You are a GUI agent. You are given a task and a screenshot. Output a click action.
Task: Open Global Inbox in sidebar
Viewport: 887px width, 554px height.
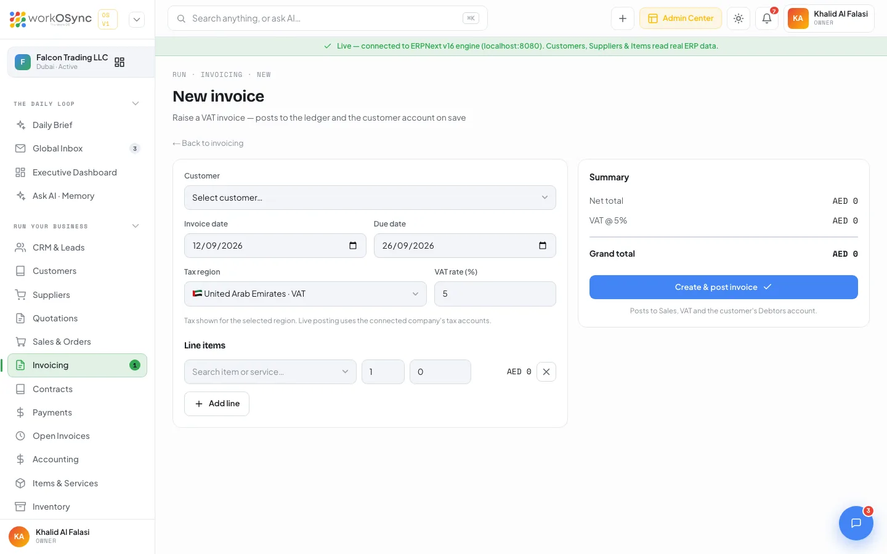(x=77, y=148)
